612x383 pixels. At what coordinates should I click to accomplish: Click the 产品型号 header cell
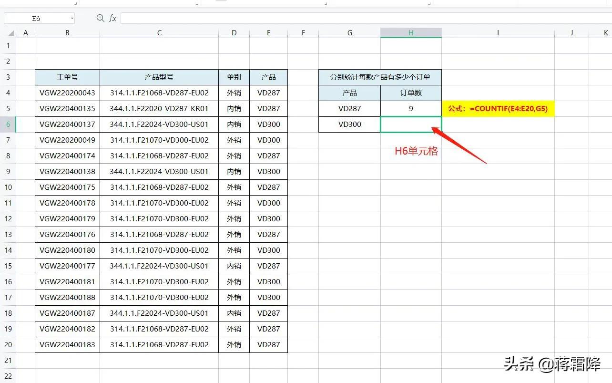(159, 77)
